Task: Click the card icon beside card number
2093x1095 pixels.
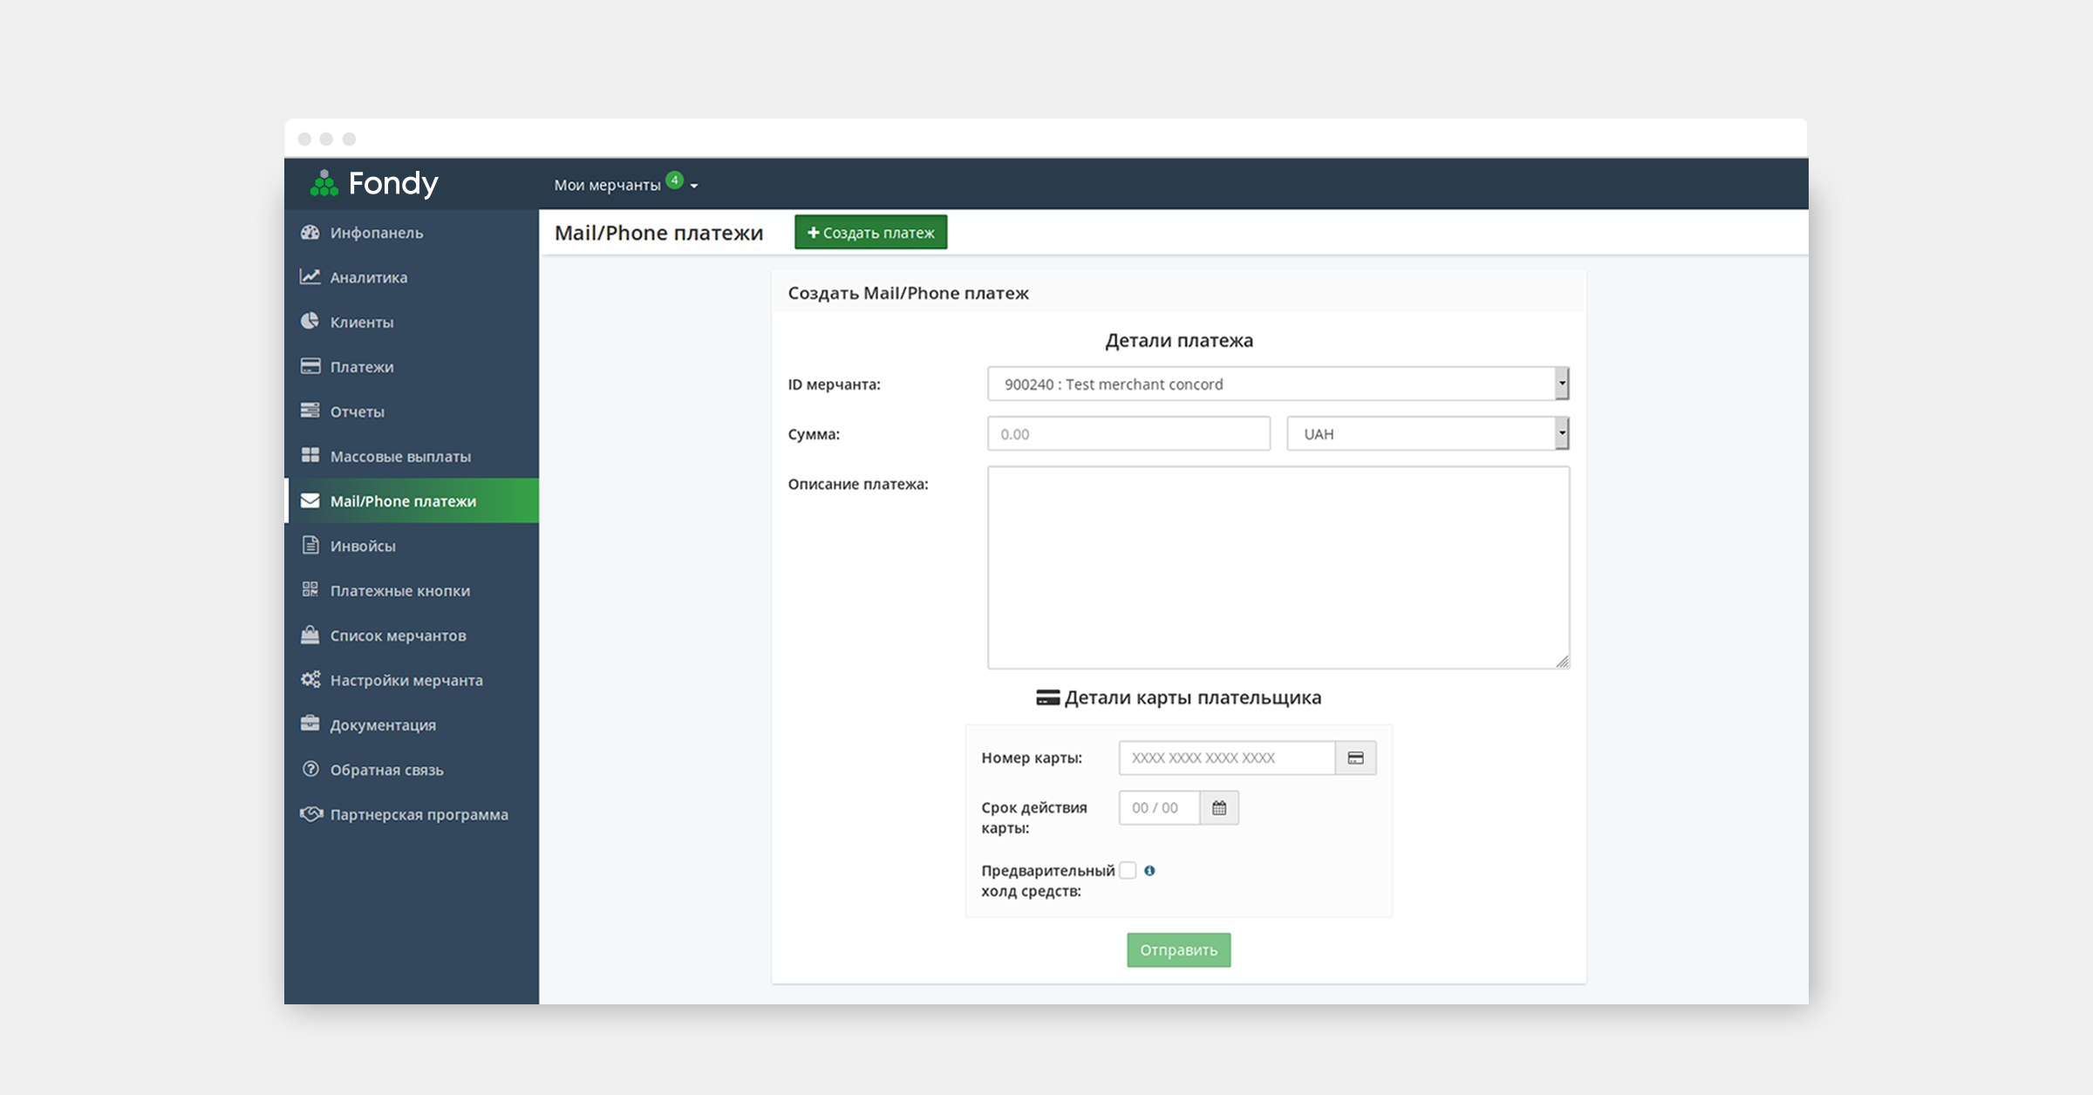Action: click(x=1355, y=758)
